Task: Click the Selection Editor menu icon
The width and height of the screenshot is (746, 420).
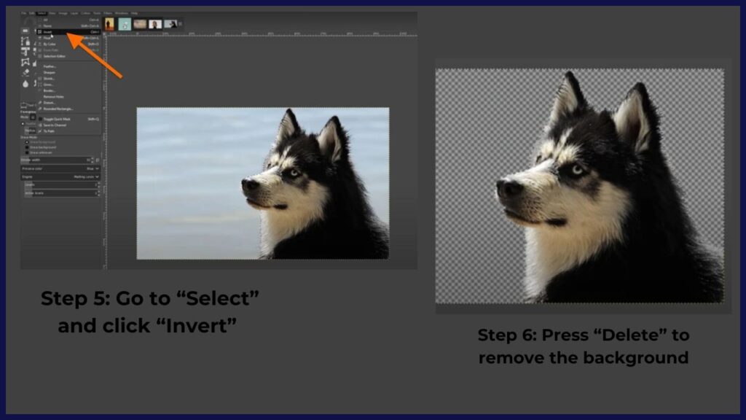Action: pyautogui.click(x=39, y=57)
